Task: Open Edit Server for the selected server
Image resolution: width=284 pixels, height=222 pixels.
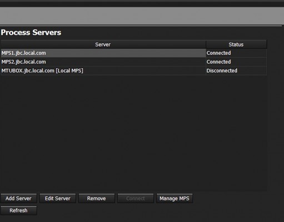Action: pyautogui.click(x=58, y=198)
